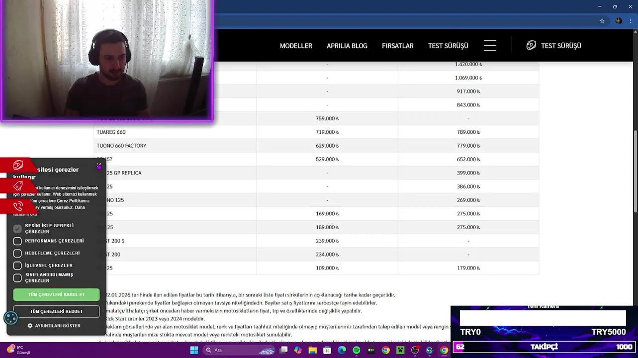This screenshot has height=358, width=638.
Task: Click the 239.000 ₺ price cell
Action: click(327, 241)
